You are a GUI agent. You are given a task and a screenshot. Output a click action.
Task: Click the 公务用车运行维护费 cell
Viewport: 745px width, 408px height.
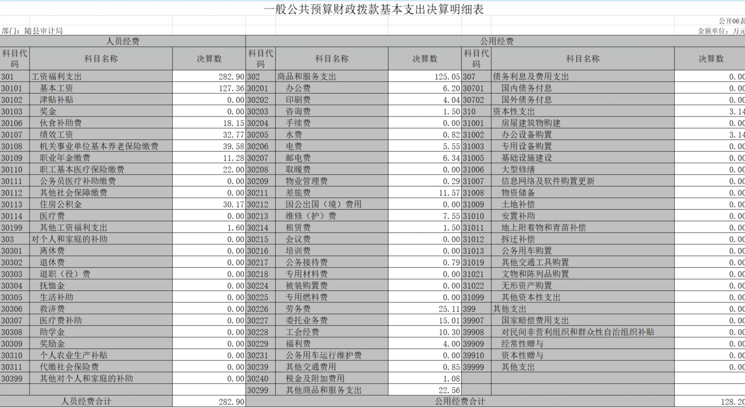point(332,355)
